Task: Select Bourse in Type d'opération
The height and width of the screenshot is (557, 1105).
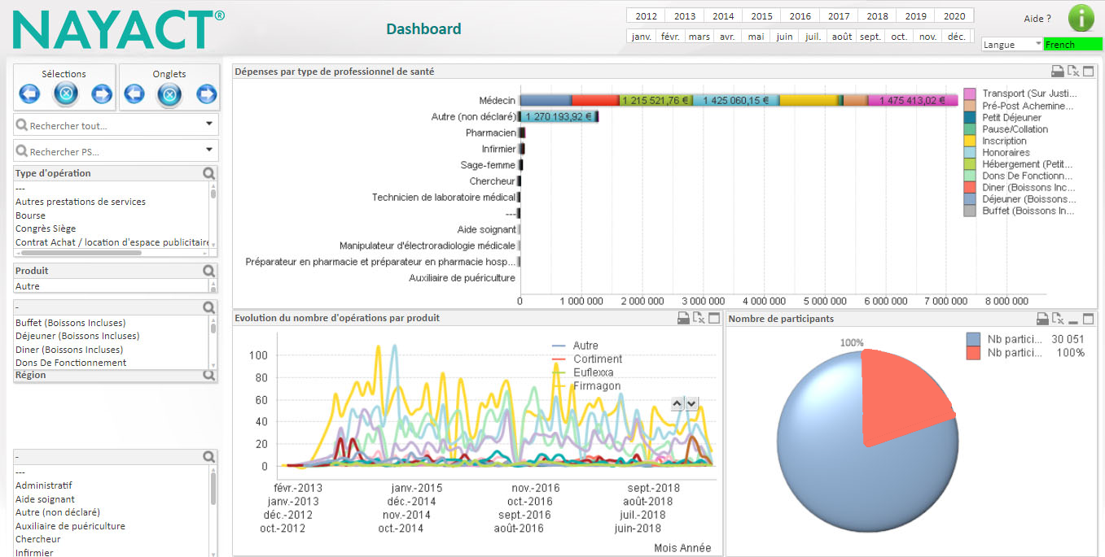Action: (x=31, y=215)
